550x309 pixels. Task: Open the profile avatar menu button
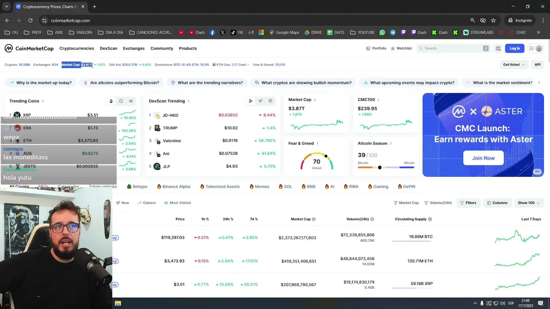point(535,48)
